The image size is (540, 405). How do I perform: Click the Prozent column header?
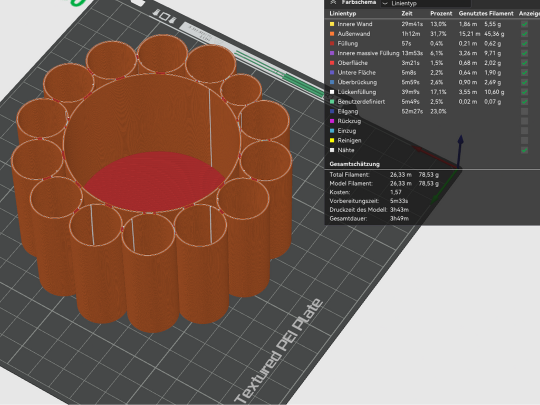point(441,13)
